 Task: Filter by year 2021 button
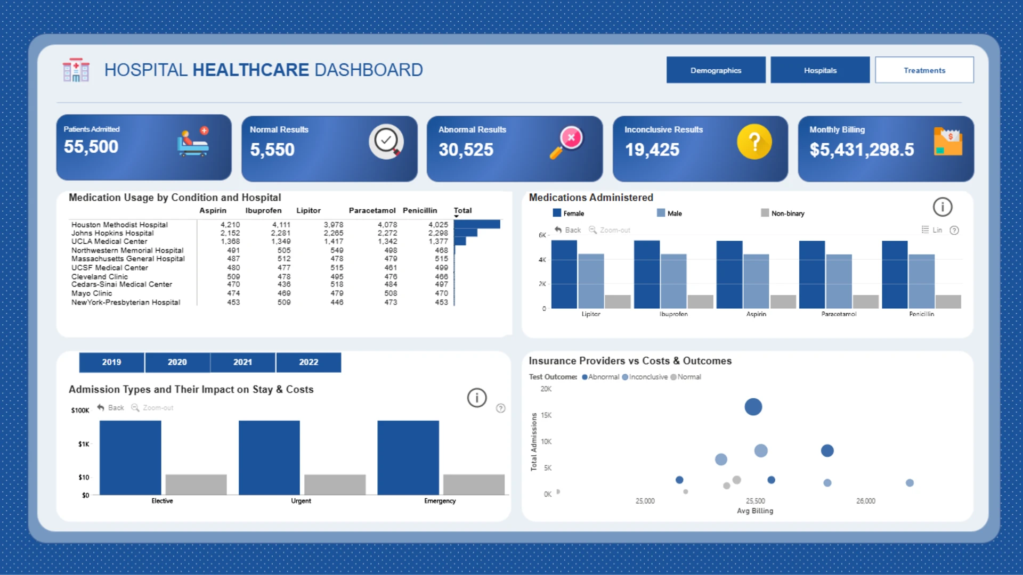click(x=243, y=362)
